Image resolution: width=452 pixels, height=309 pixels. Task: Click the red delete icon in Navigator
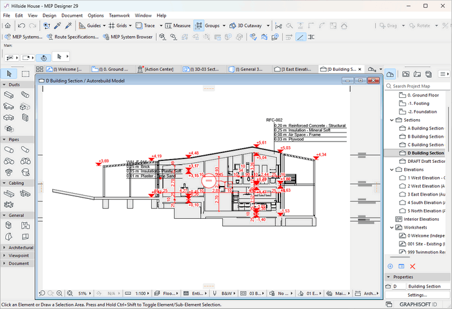point(413,267)
